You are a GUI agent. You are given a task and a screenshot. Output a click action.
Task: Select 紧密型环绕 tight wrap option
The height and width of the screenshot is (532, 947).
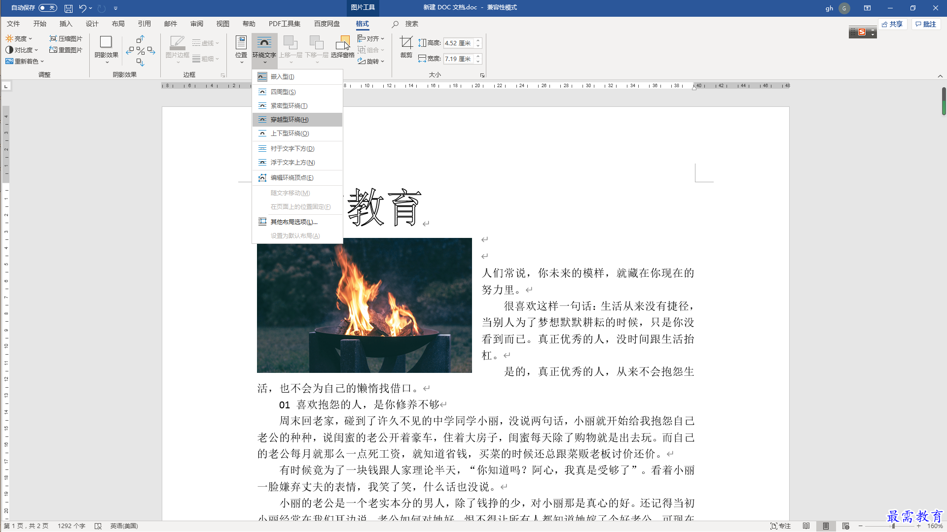coord(297,106)
